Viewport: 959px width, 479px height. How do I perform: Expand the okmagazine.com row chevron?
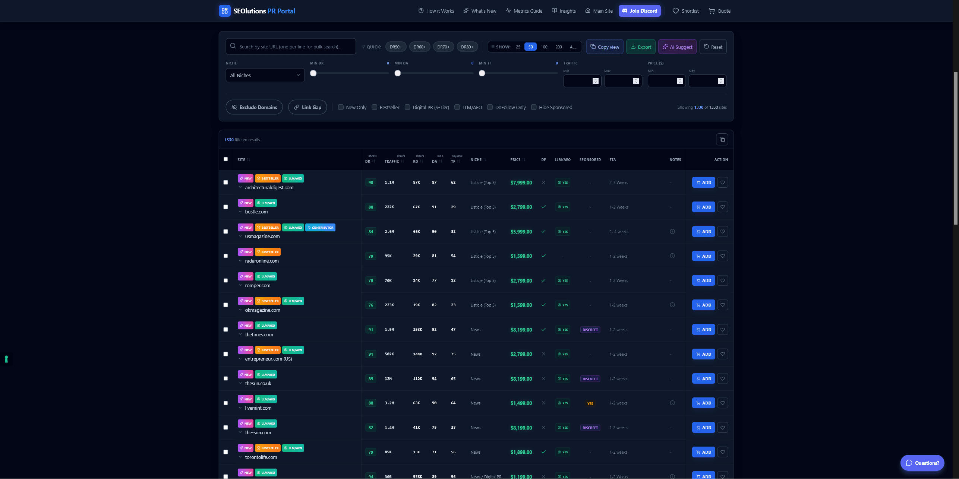click(x=240, y=310)
